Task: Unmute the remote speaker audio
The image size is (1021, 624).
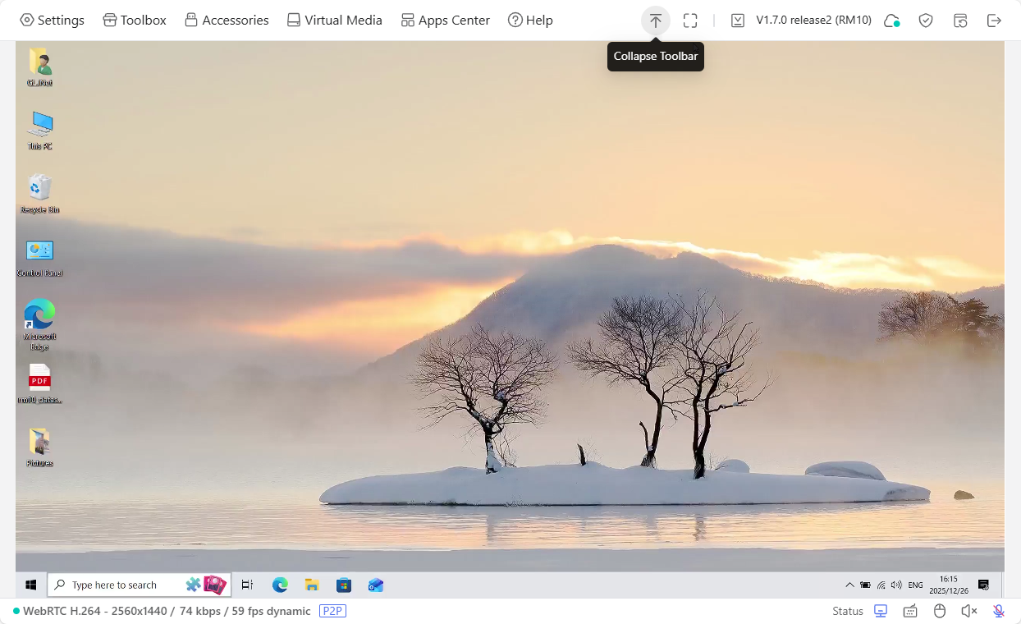Action: click(x=968, y=611)
